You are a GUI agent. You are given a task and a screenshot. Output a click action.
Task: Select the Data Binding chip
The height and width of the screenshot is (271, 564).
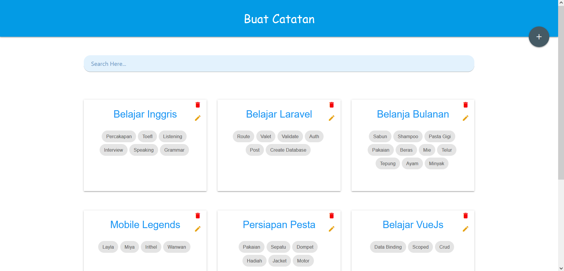pyautogui.click(x=388, y=247)
